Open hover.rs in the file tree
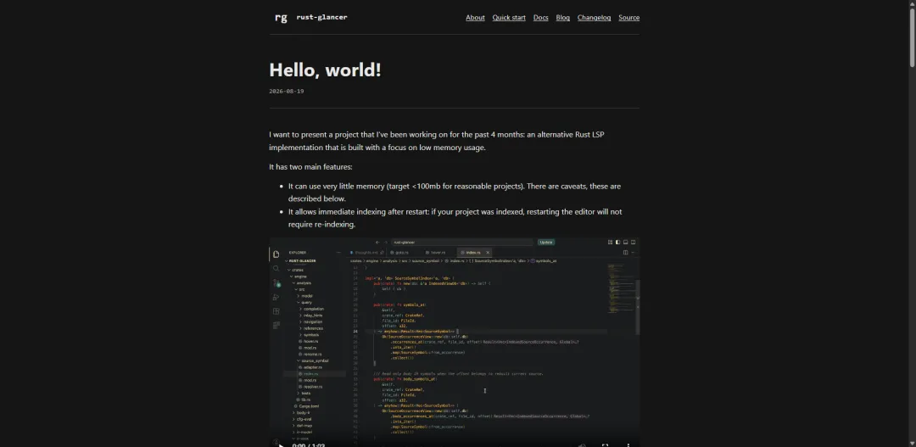This screenshot has width=916, height=447. [310, 341]
